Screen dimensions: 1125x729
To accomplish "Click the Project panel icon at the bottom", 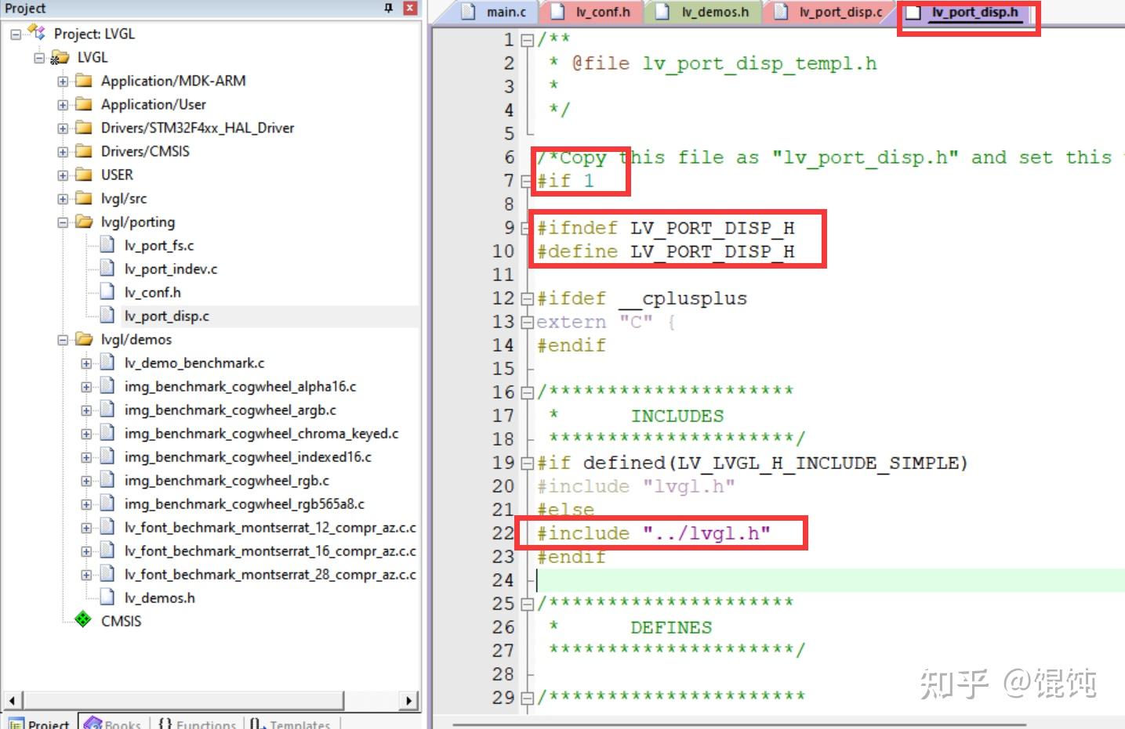I will pos(15,722).
